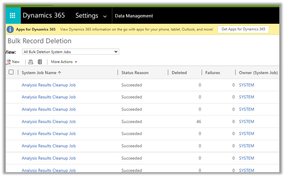Sort by the Deleted column header
Screen dimensions: 285x177
click(x=179, y=73)
